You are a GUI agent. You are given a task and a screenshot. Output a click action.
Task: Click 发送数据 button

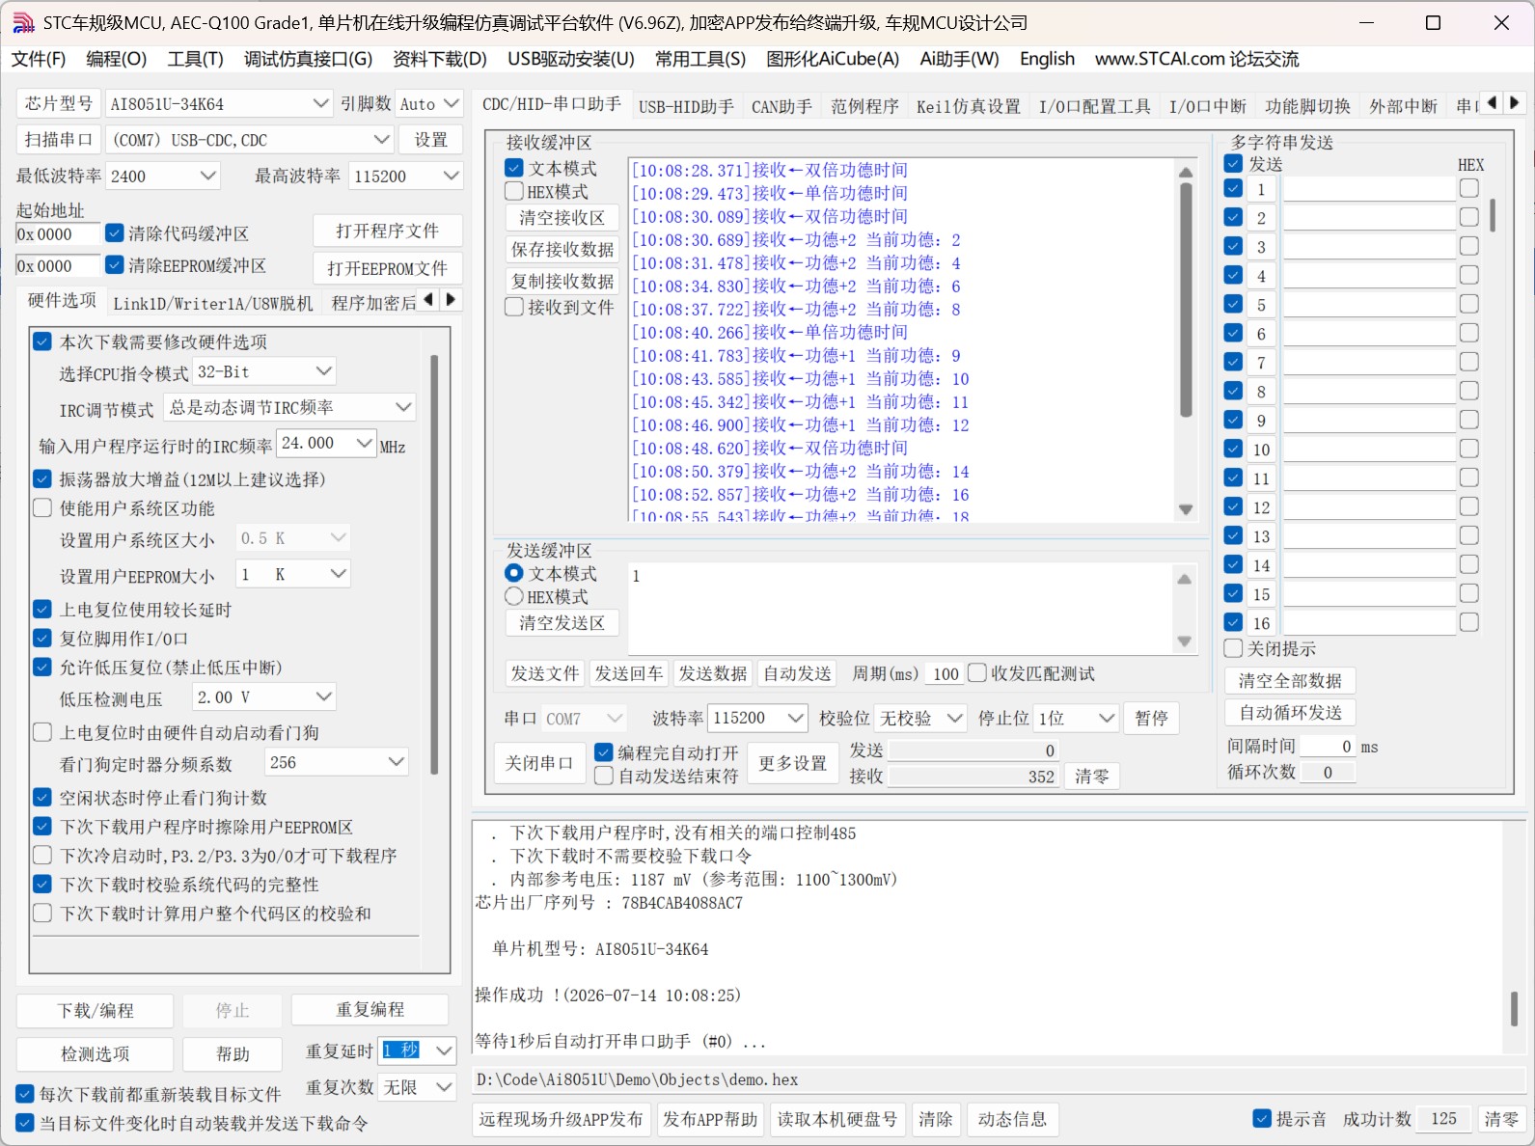713,673
